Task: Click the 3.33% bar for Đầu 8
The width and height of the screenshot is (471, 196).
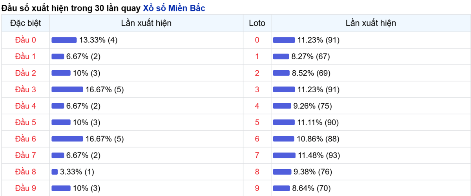Action: pyautogui.click(x=55, y=172)
